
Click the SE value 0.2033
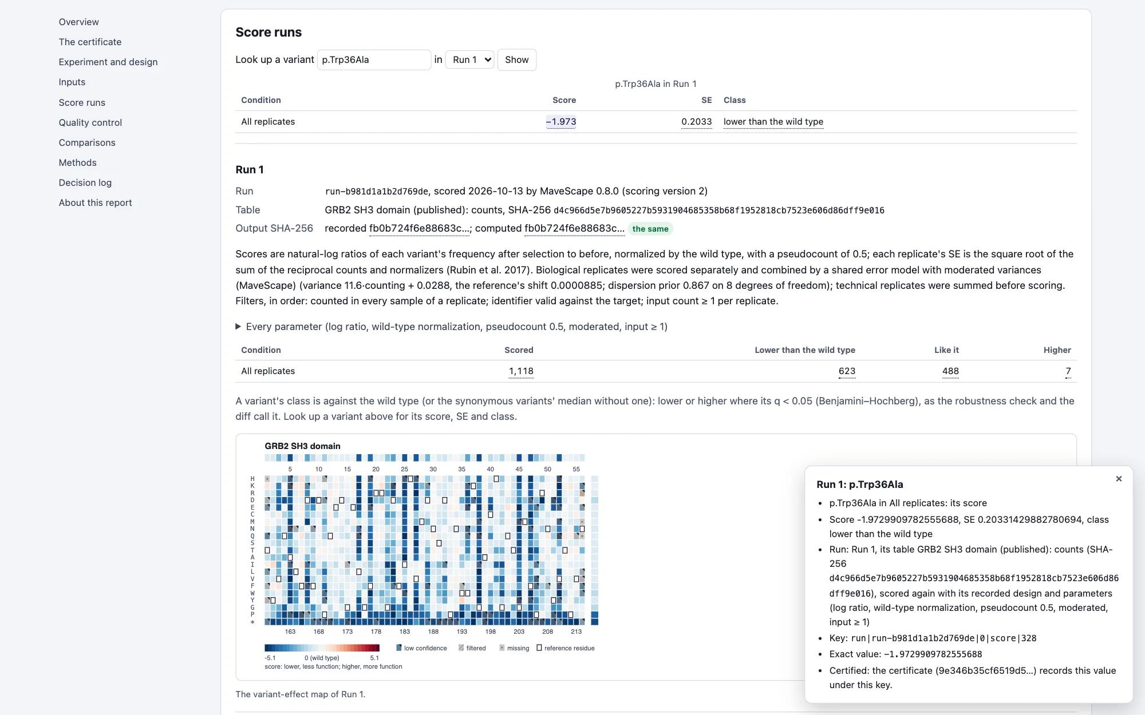696,121
